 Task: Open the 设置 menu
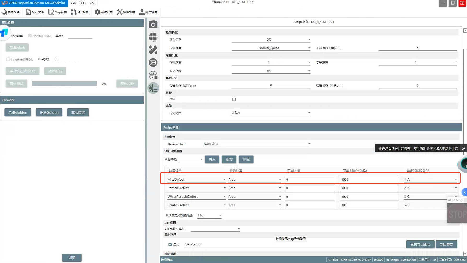[x=93, y=3]
